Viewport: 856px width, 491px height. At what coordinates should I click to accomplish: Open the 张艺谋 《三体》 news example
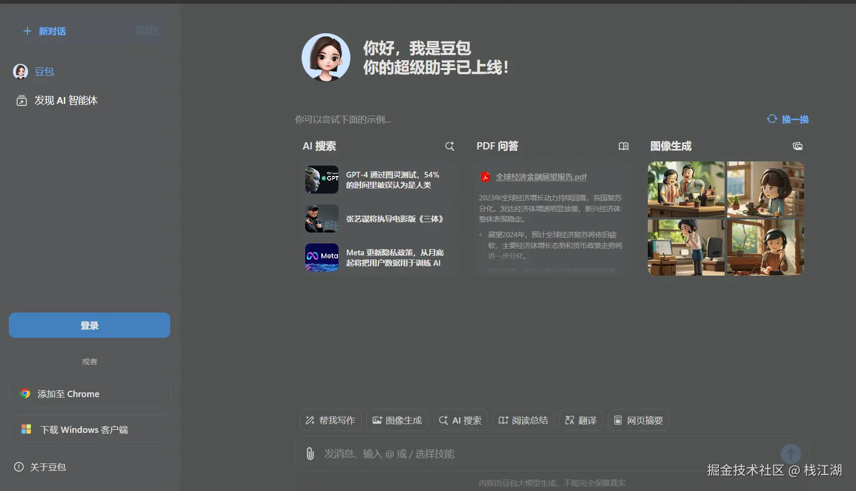pos(378,219)
